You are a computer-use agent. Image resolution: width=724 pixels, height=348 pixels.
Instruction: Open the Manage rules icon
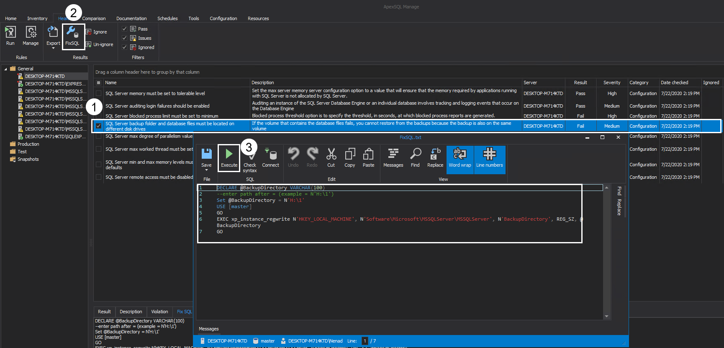coord(31,35)
